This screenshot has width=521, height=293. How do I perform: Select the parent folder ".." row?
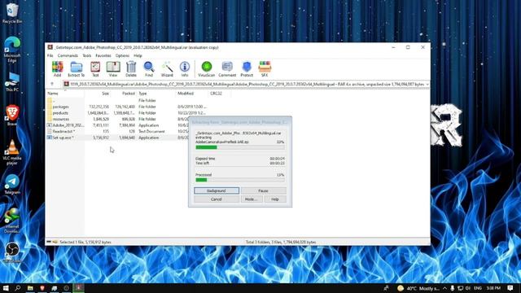(126, 100)
